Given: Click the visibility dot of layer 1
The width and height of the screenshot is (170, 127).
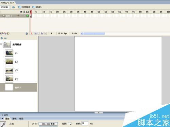Looking at the screenshot, I should (21, 16).
